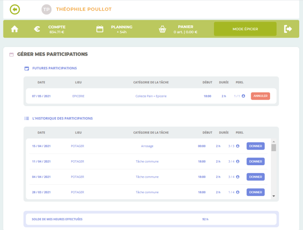This screenshot has height=230, width=303.
Task: Go to home via house icon
Action: 14,29
